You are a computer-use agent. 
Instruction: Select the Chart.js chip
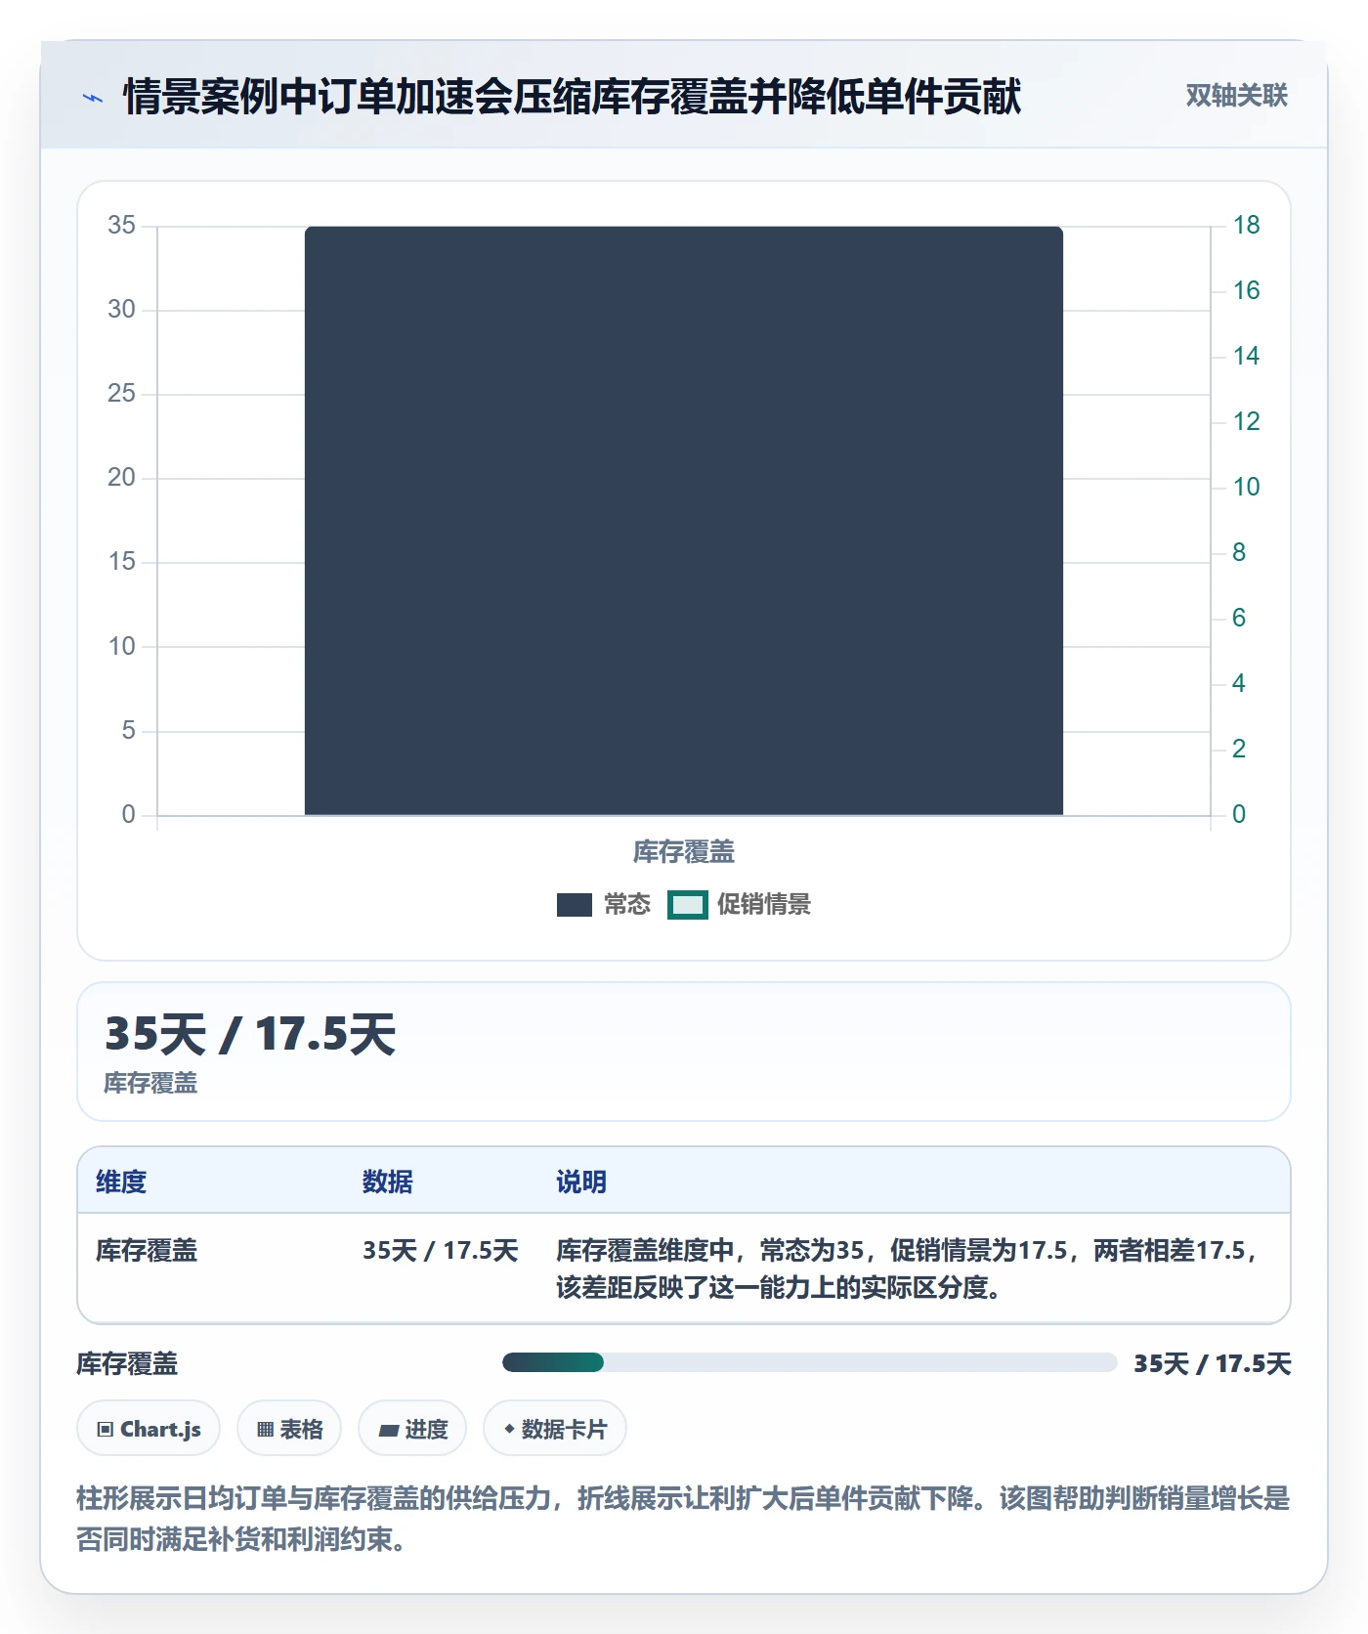point(149,1429)
